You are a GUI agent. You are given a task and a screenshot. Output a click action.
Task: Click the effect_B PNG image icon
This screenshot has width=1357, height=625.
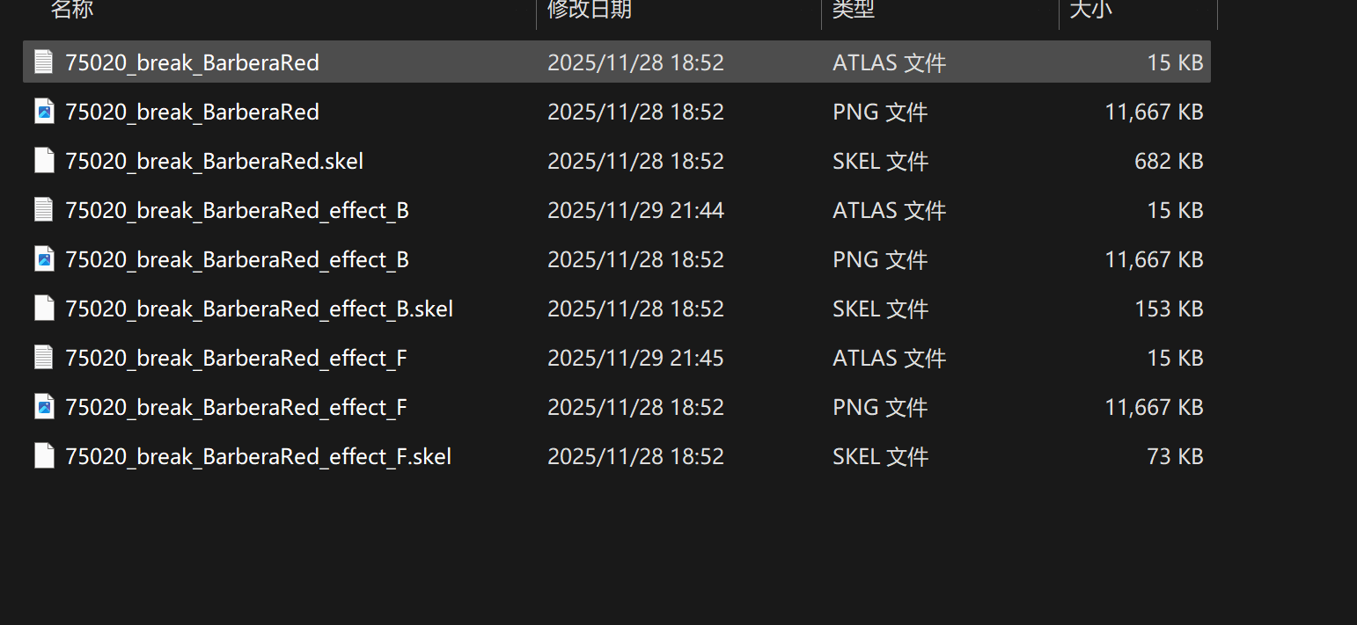click(x=44, y=258)
